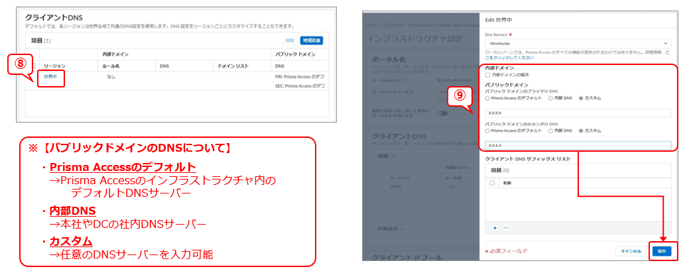This screenshot has height=273, width=685.
Task: Select Prisma Access のデフォルト for secondary DNS
Action: pyautogui.click(x=488, y=131)
